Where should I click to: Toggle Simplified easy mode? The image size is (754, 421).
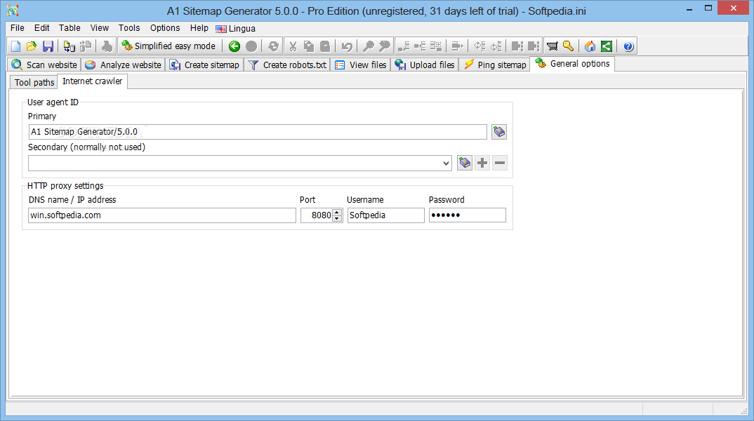[168, 46]
